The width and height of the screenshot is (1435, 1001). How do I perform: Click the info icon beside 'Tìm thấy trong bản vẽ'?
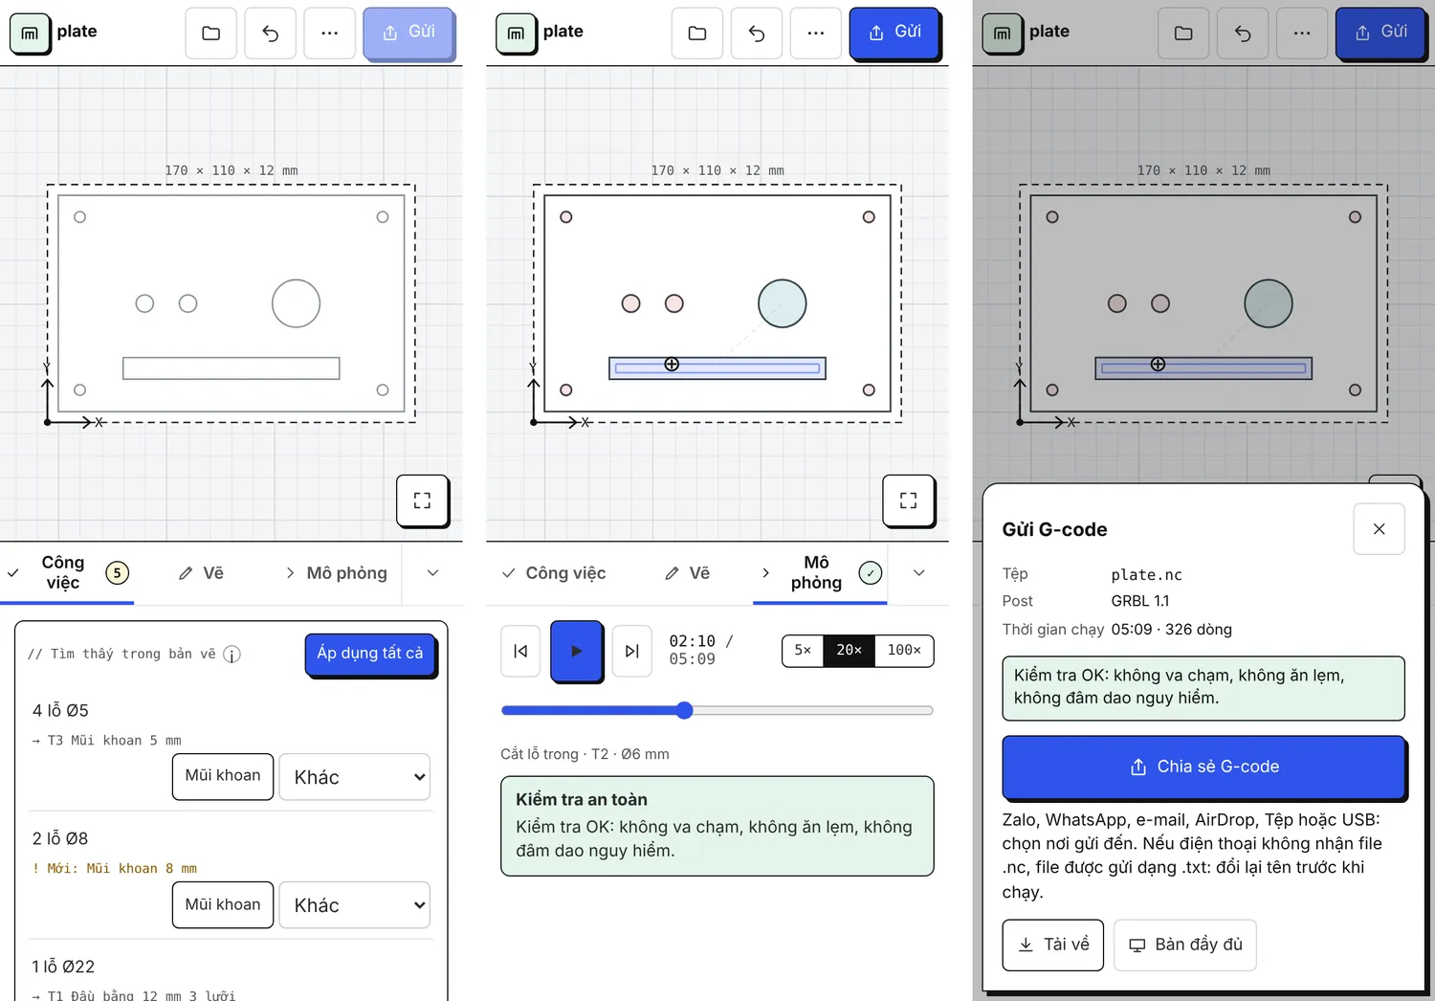point(232,655)
